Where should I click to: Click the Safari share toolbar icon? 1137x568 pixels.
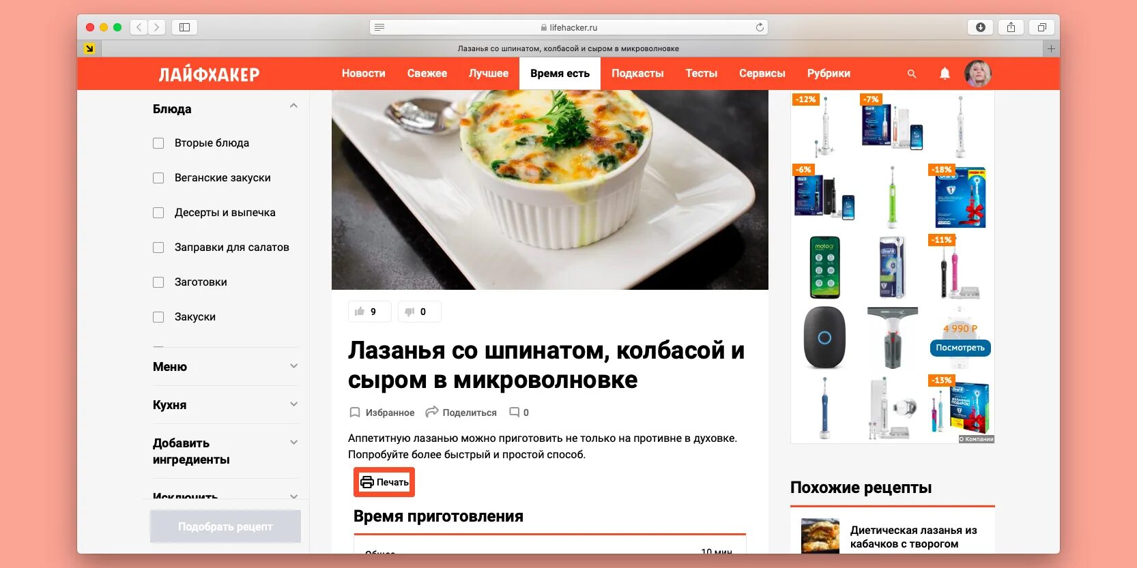coord(1011,27)
